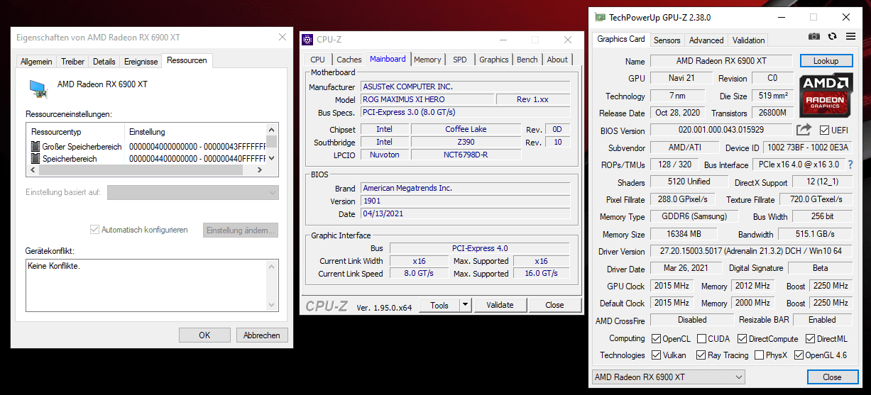Switch to the Validation tab in GPU-Z
Screen dimensions: 871x395
pos(749,40)
